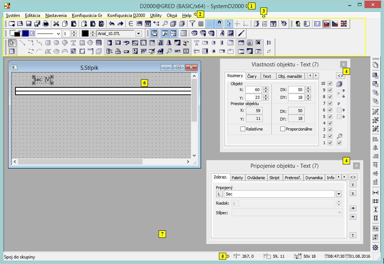Toggle layer 10 checkbox
This screenshot has height=264, width=384.
(x=330, y=84)
